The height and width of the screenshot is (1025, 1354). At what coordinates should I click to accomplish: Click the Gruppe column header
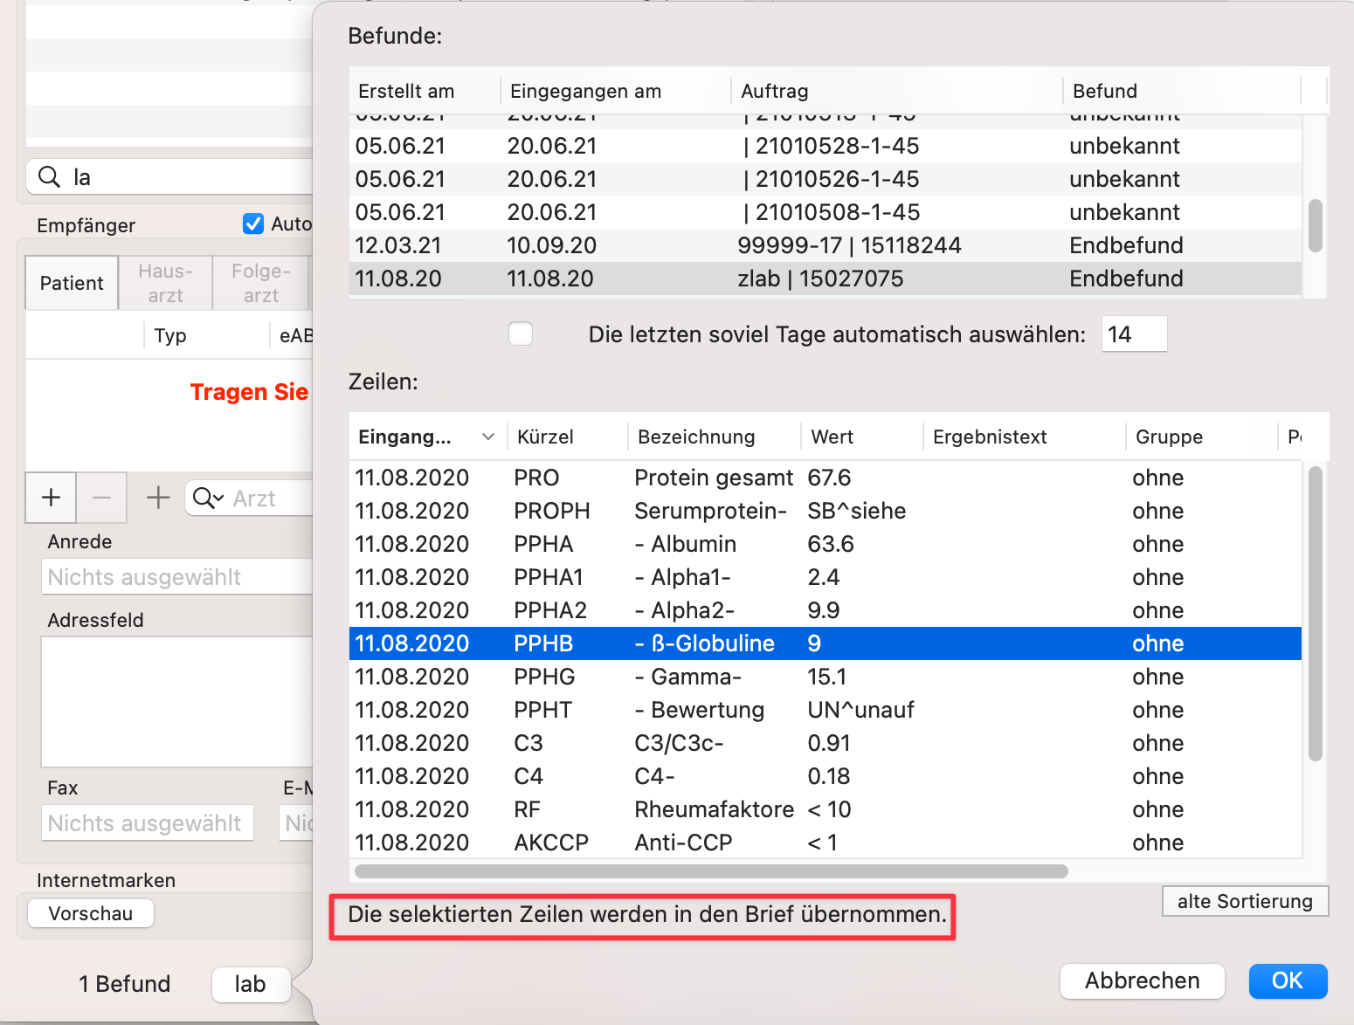(x=1202, y=437)
